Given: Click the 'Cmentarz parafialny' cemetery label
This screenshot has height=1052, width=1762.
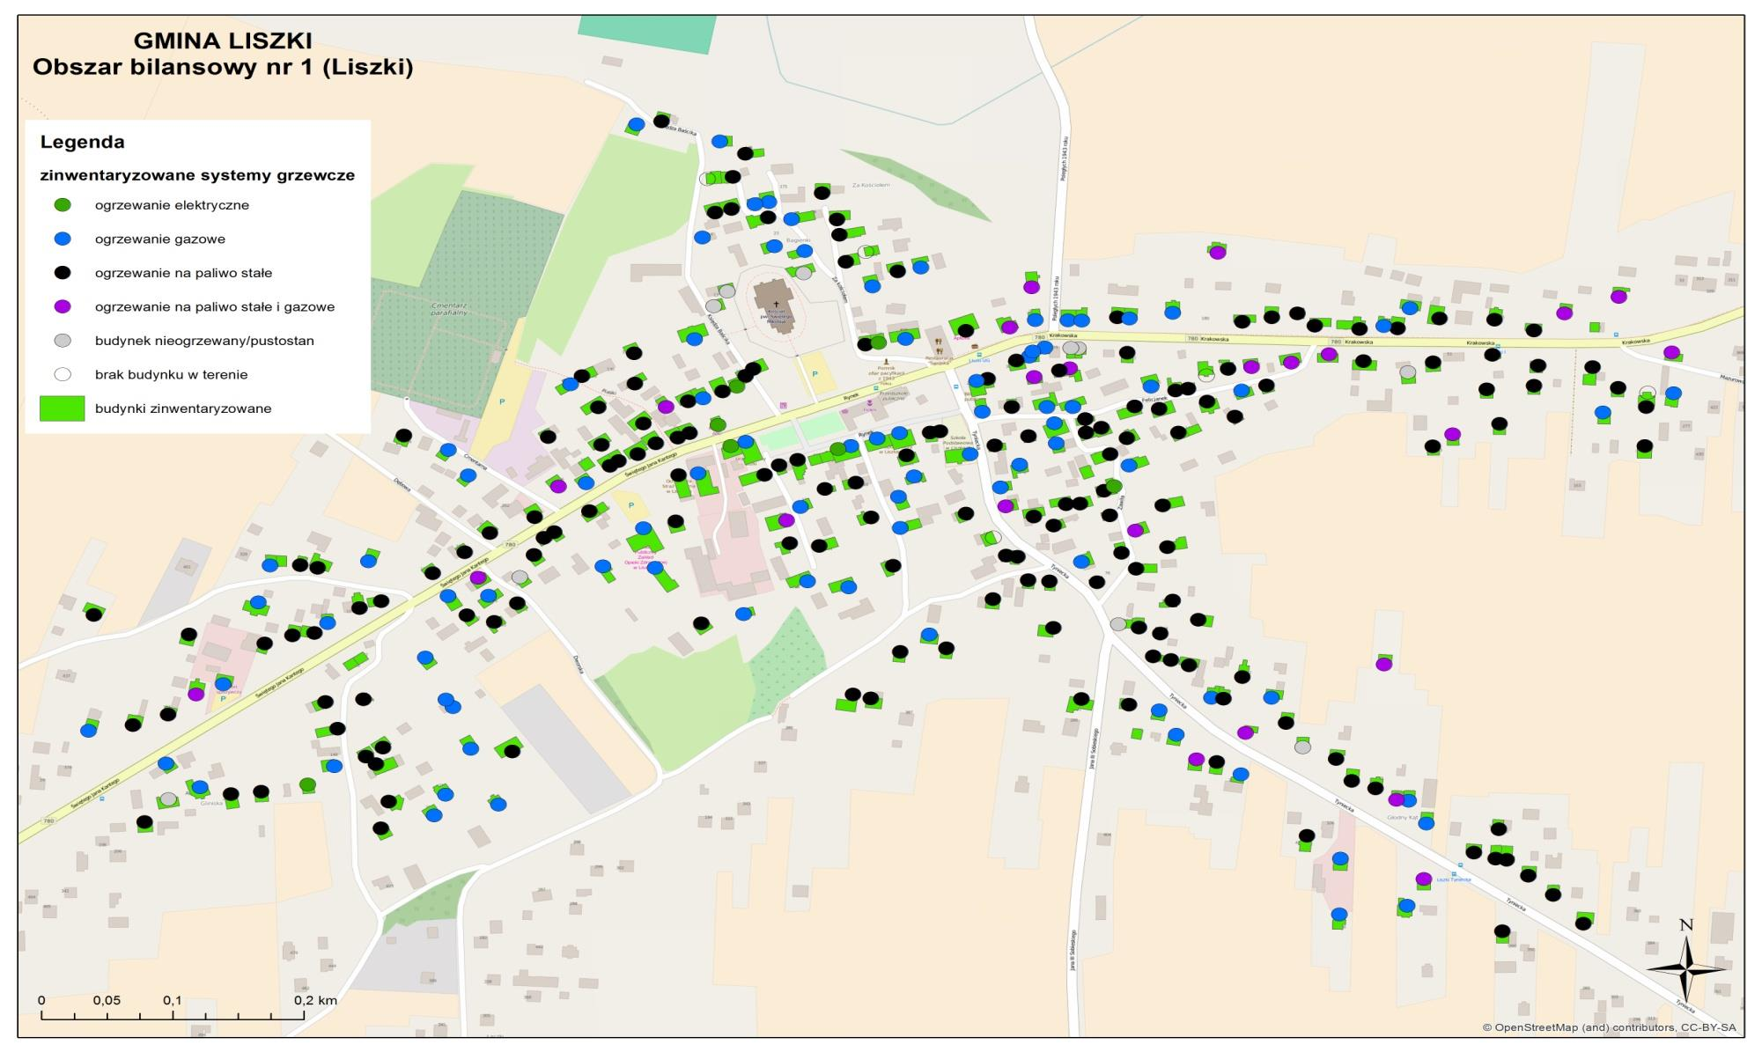Looking at the screenshot, I should (x=447, y=309).
